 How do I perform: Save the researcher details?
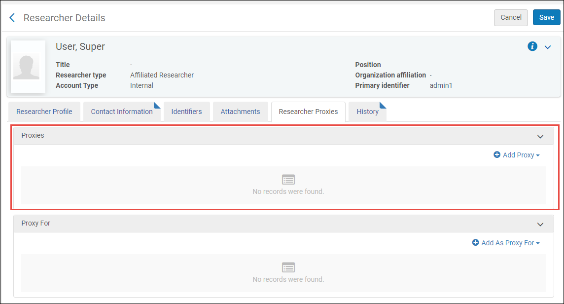546,17
